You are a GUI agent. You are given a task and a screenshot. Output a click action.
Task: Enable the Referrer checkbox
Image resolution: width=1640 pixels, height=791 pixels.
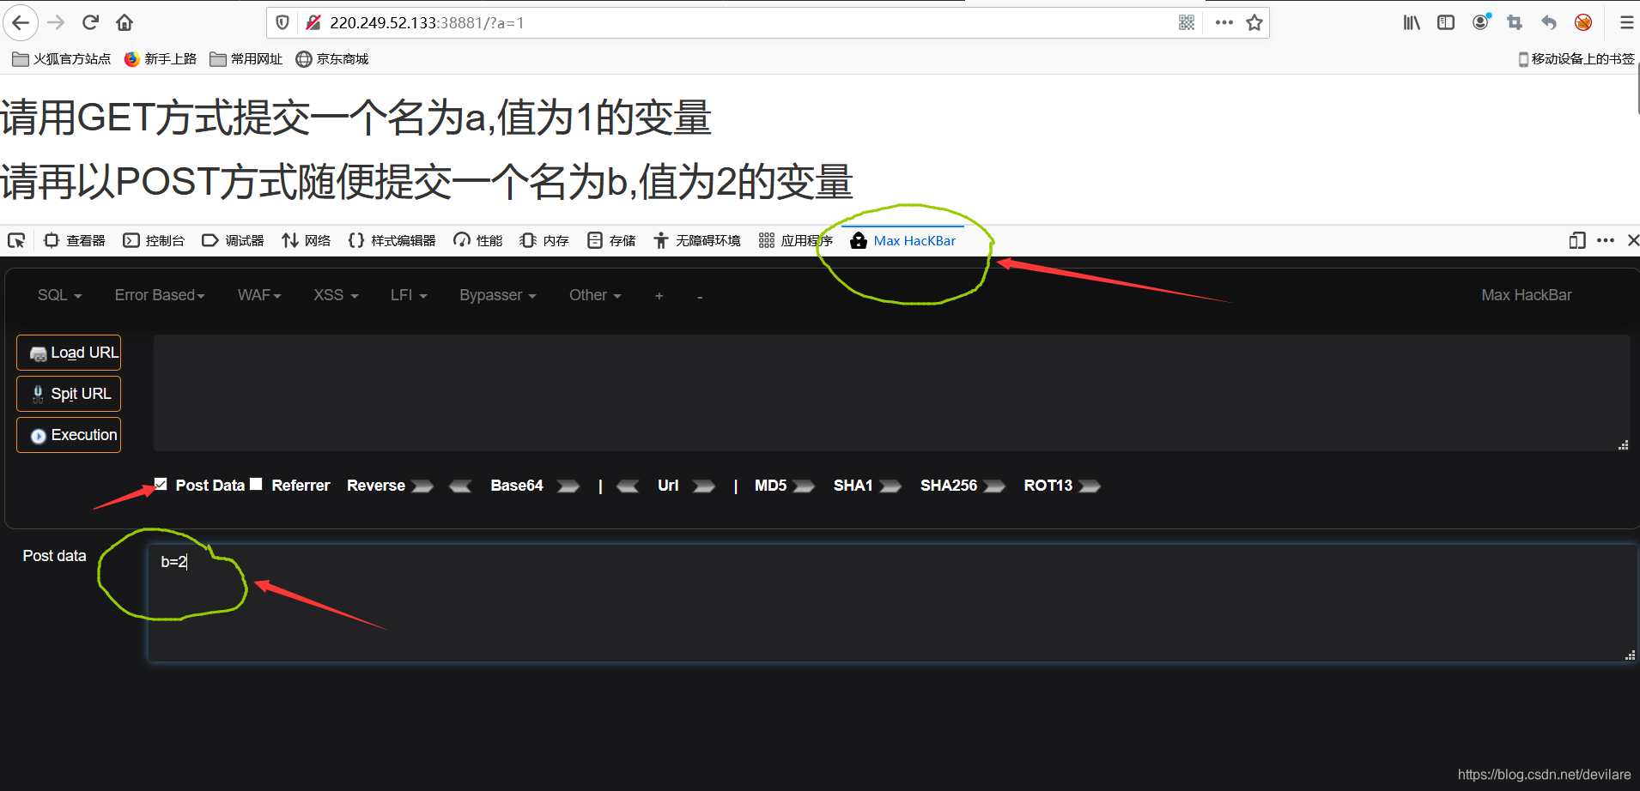tap(256, 484)
